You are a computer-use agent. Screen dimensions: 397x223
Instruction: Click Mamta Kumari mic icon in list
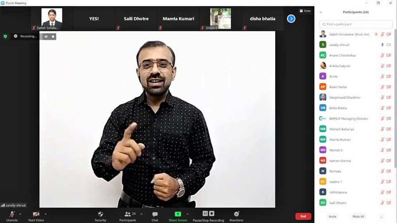[382, 139]
